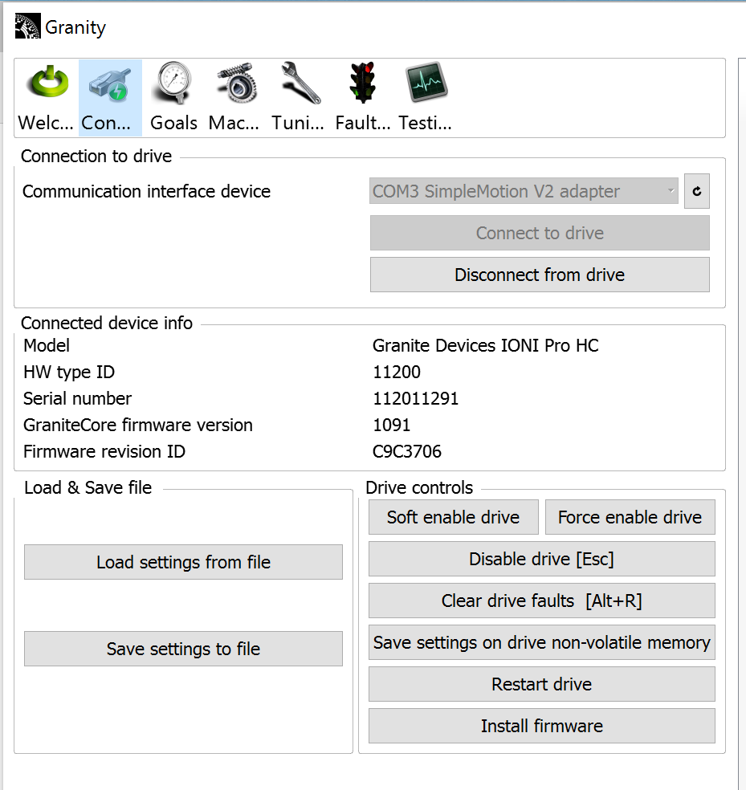Refresh the communication interface device list
This screenshot has height=790, width=746.
click(696, 191)
